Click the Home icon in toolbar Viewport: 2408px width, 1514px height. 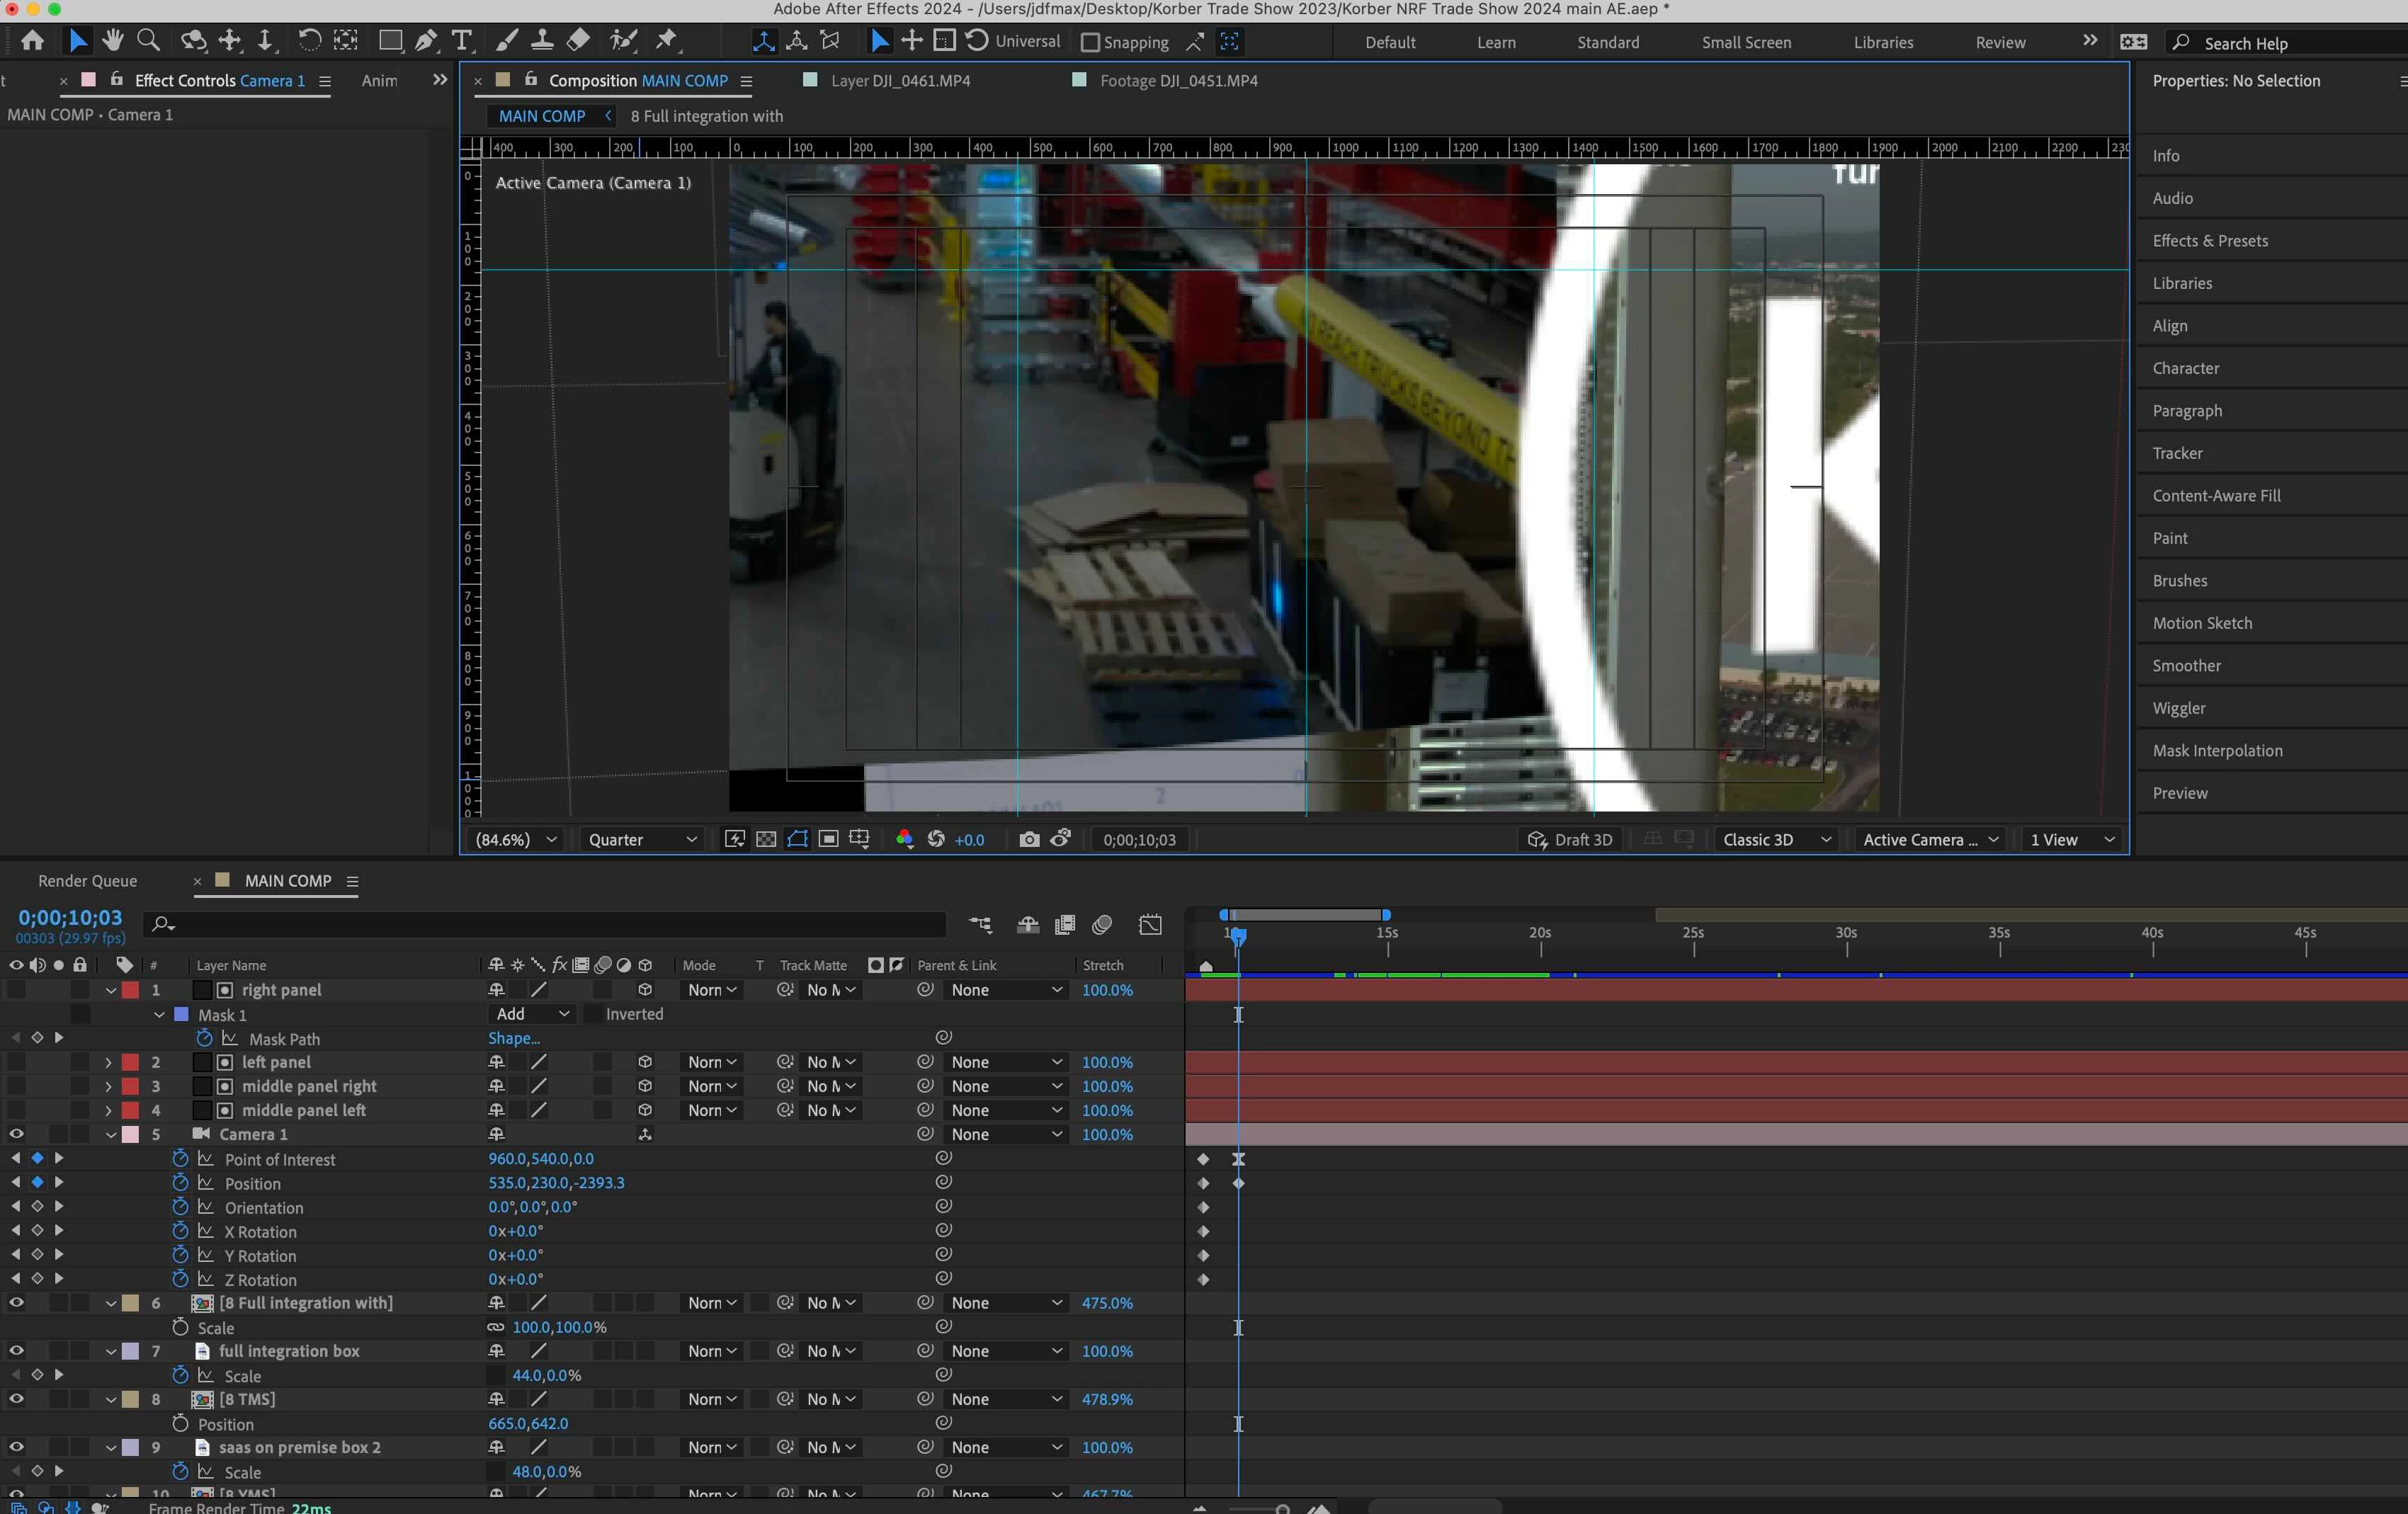pos(32,41)
